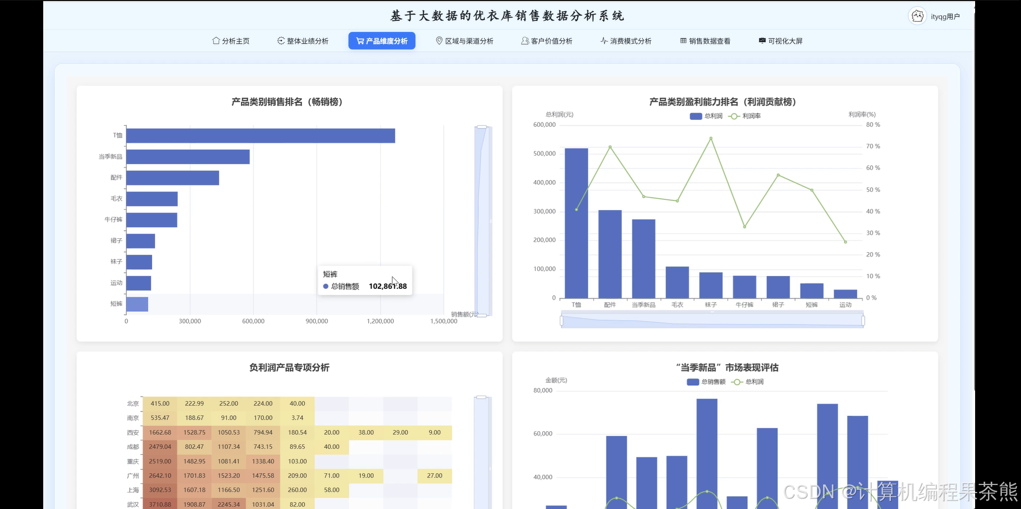Click heatmap cell 2479.04 in 成都 row

160,447
